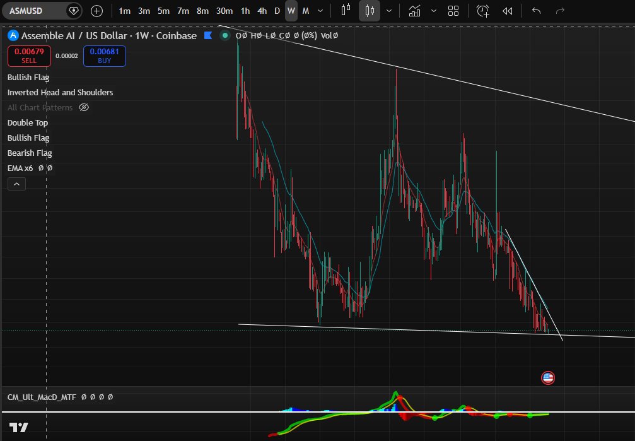Click the 0.00681 BUY button
Screen dimensions: 635x441
point(105,56)
